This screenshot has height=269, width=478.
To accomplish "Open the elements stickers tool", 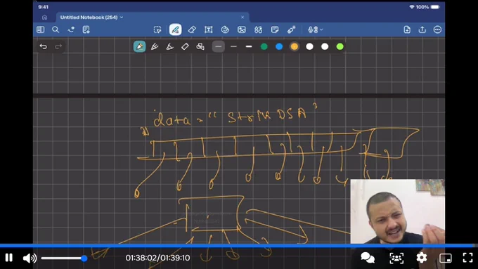I will coord(258,29).
